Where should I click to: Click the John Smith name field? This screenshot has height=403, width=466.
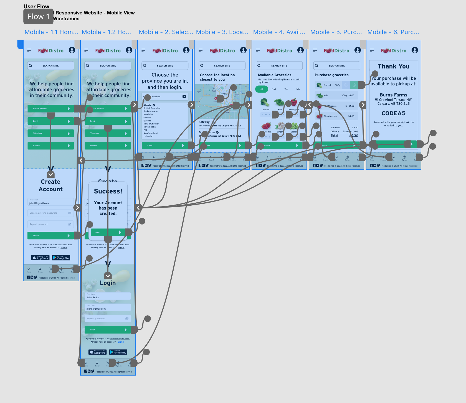click(108, 296)
